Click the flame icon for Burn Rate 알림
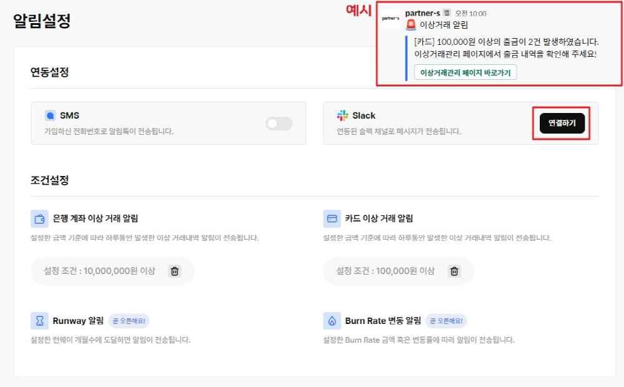The width and height of the screenshot is (624, 387). [x=332, y=320]
